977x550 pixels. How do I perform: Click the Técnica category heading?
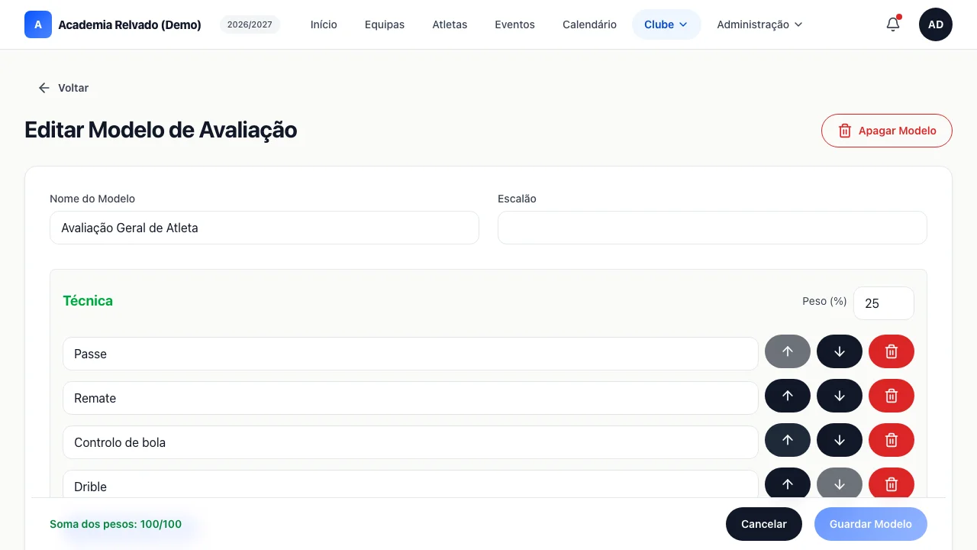click(88, 301)
